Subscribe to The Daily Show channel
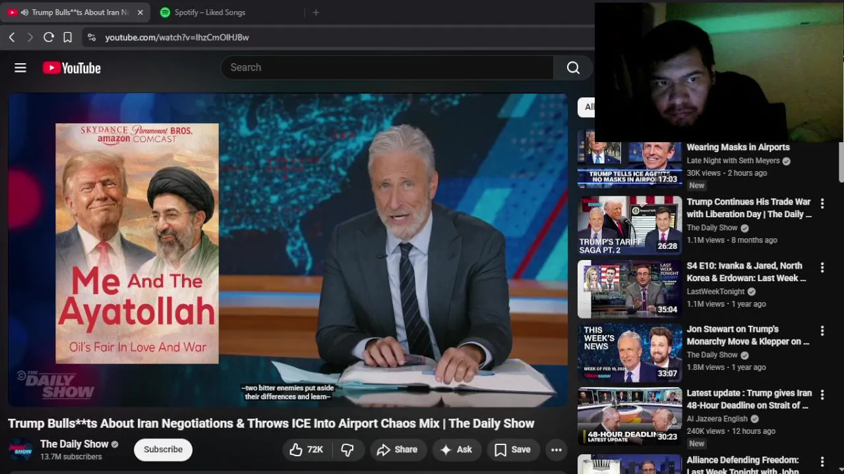The height and width of the screenshot is (474, 844). click(x=163, y=450)
